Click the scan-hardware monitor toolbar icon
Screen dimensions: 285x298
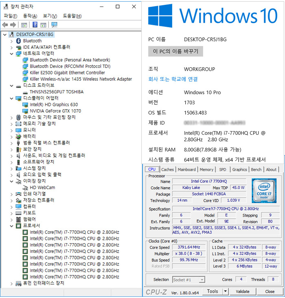pyautogui.click(x=54, y=25)
